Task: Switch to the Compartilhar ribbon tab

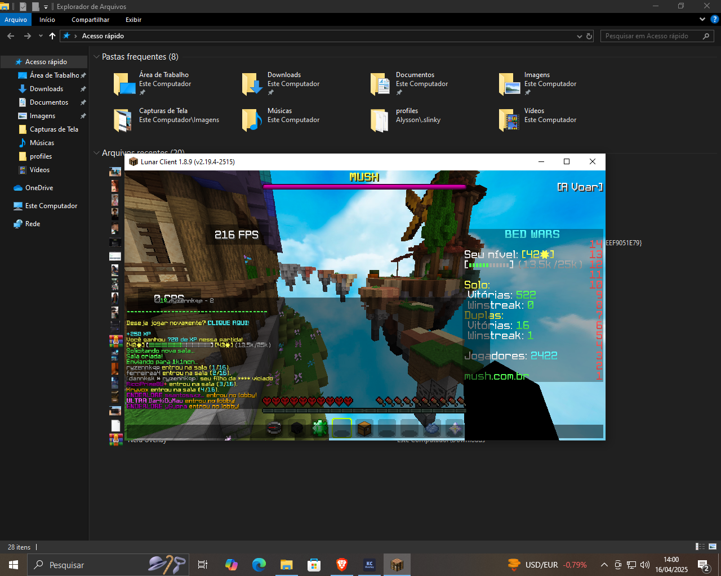Action: (91, 20)
